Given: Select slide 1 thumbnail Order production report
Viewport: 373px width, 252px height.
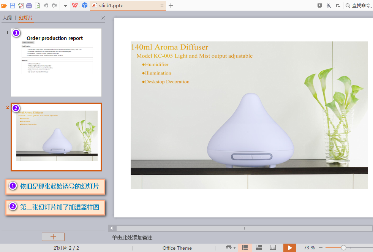Looking at the screenshot, I should (x=56, y=62).
